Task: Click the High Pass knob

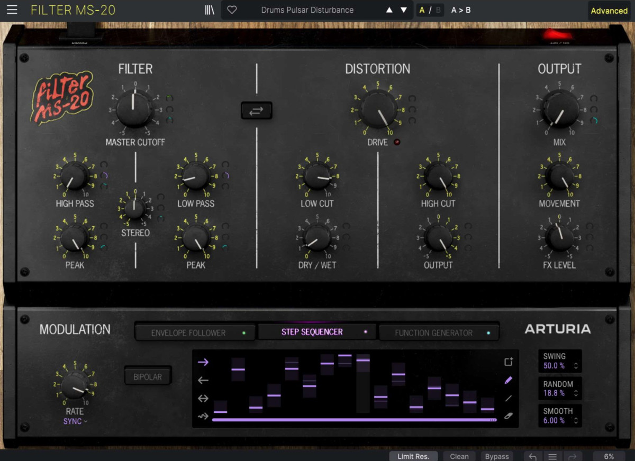Action: 75,177
